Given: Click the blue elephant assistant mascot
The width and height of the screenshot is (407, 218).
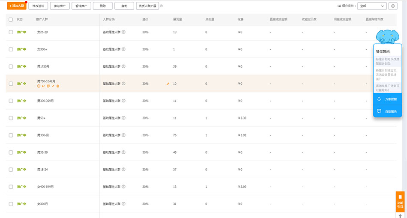Looking at the screenshot, I should [387, 36].
